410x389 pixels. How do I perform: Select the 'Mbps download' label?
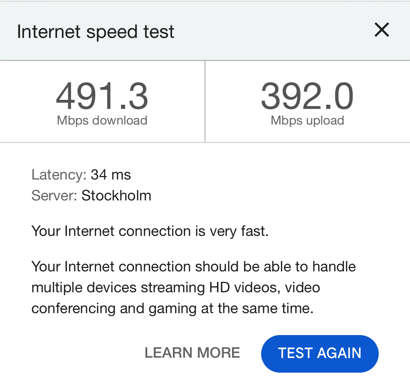point(102,120)
